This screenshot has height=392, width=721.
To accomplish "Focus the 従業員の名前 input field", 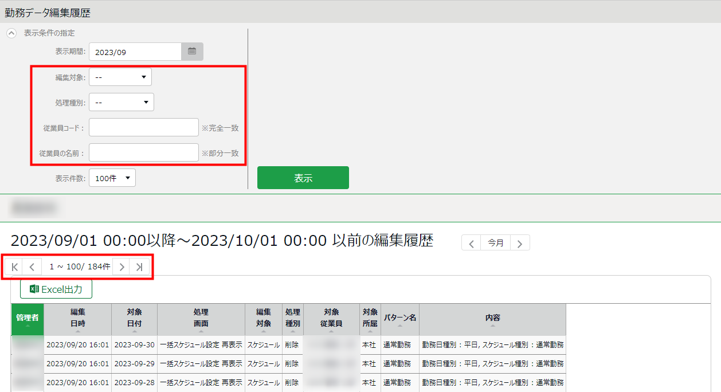I will (144, 152).
